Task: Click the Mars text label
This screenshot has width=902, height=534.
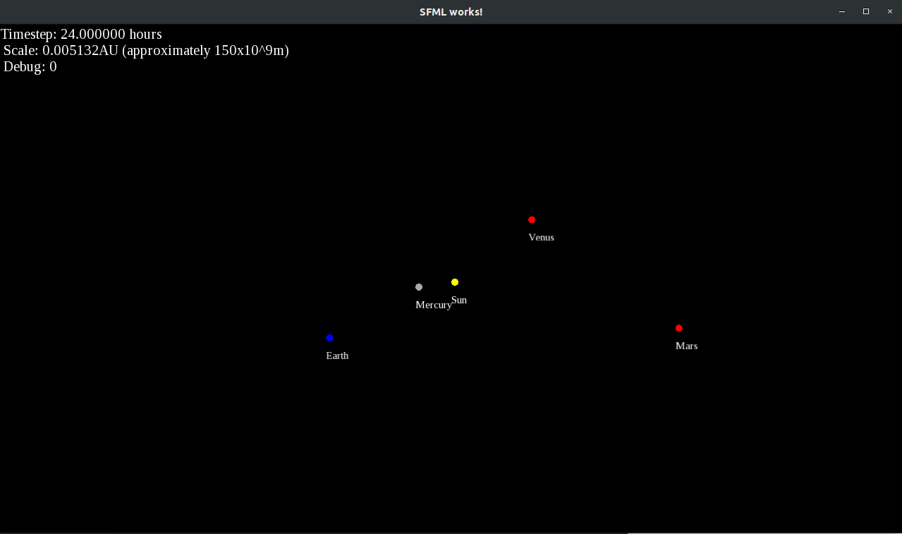Action: tap(686, 346)
